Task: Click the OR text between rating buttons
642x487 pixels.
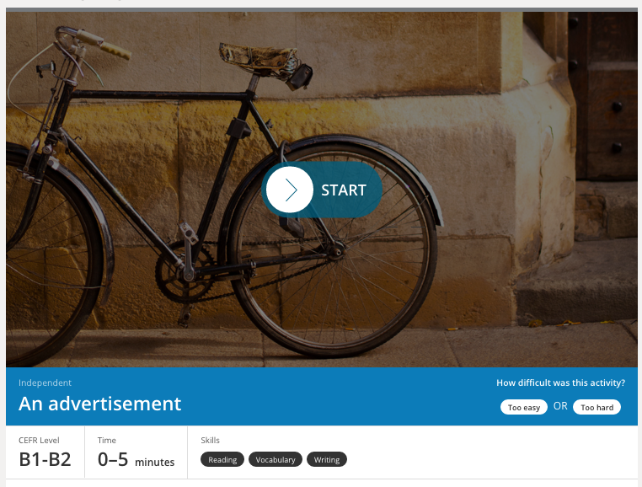Action: coord(560,406)
